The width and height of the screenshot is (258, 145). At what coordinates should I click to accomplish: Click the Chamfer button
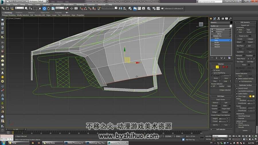(x=214, y=109)
